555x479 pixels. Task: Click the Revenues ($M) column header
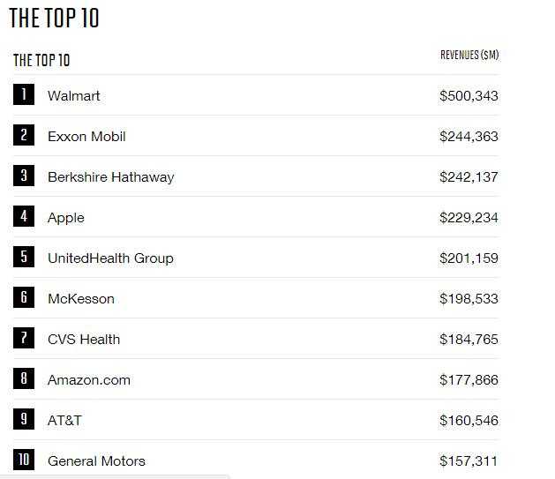pyautogui.click(x=469, y=55)
